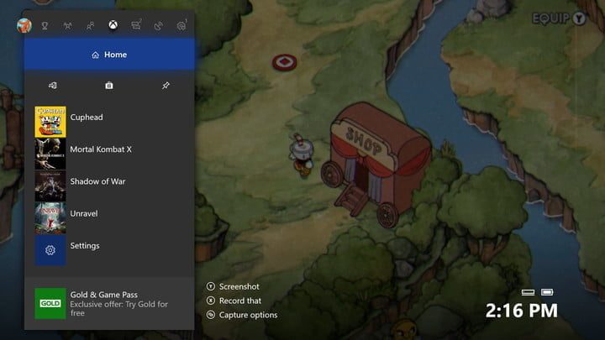Viewport: 605px width, 340px height.
Task: Open the Store bag icon
Action: (x=109, y=85)
